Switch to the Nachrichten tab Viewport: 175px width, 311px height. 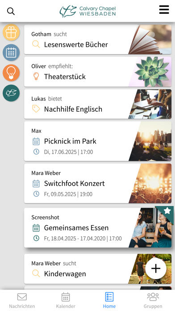(22, 300)
